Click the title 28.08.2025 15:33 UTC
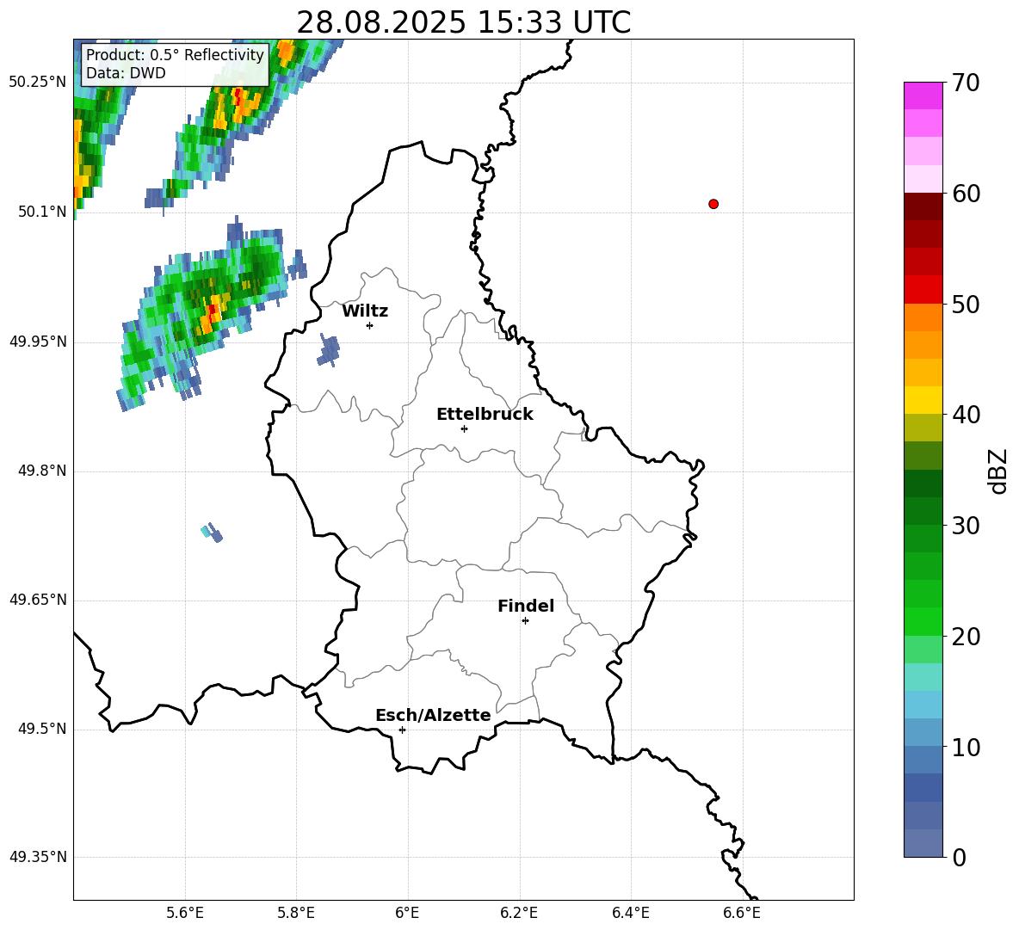Screen dimensions: 1019x930 [x=463, y=22]
